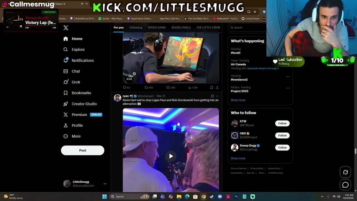Open Creator Studio rocket icon
The image size is (357, 201).
[66, 104]
